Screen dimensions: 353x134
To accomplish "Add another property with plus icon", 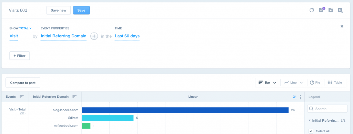I will [x=94, y=36].
